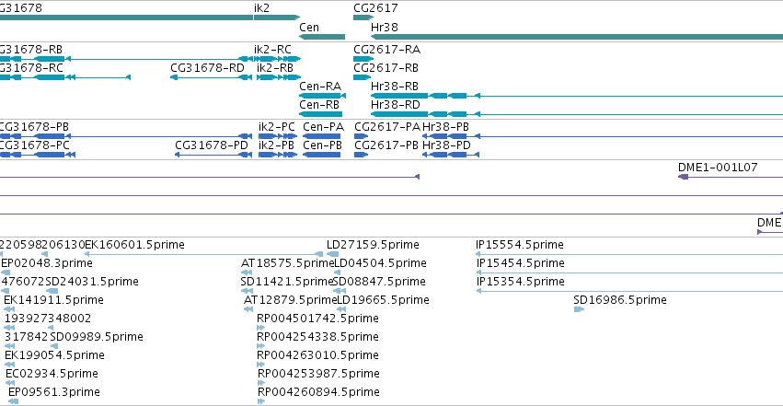
Task: Select protein label Hr38-PB
Action: [x=446, y=127]
